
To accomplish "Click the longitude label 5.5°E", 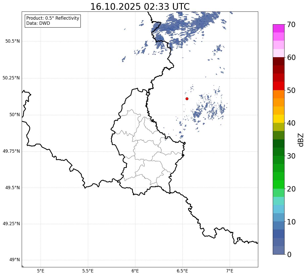I will [88, 271].
